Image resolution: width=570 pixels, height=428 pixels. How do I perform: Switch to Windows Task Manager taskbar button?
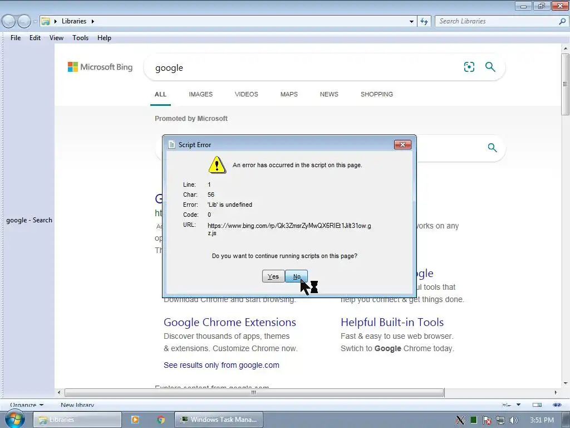click(x=218, y=420)
